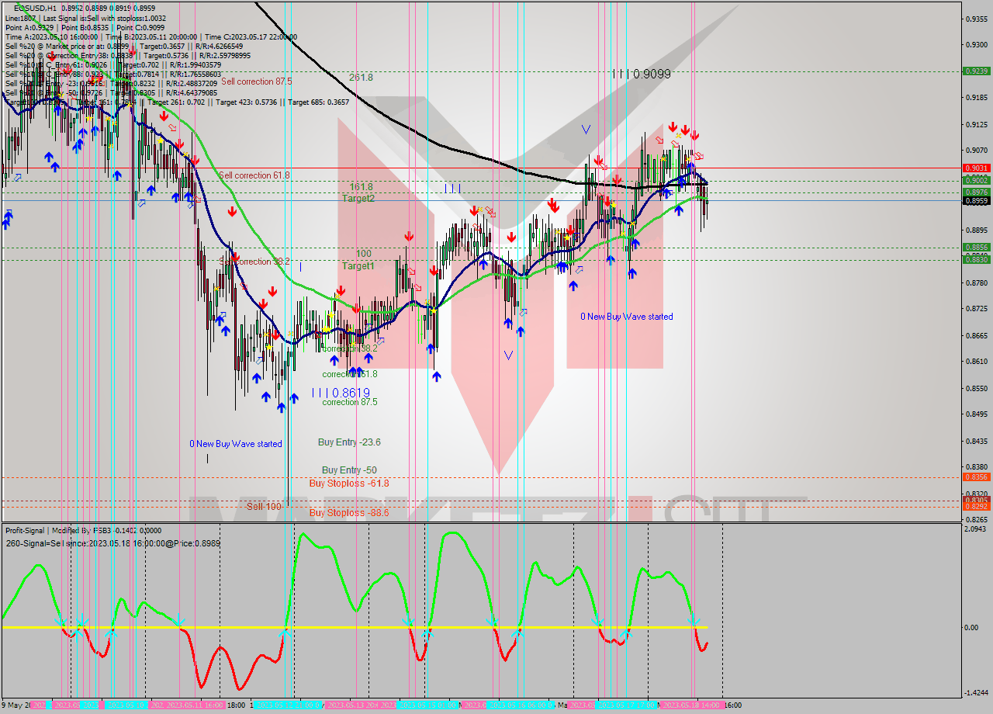Click the green 0.8856 price tag

point(976,248)
